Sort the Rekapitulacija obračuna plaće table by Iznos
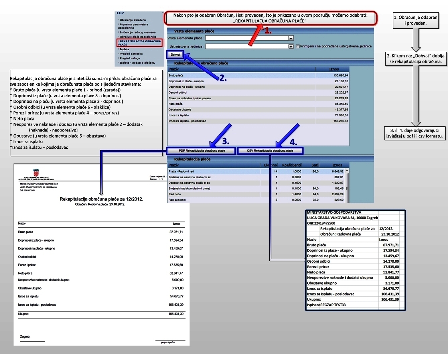Image resolution: width=448 pixels, height=354 pixels. click(x=333, y=69)
